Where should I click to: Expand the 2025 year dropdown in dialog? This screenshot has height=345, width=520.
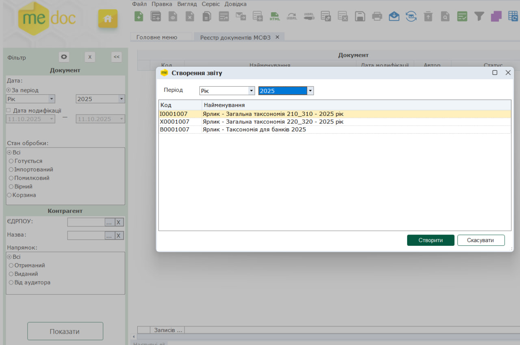click(310, 91)
